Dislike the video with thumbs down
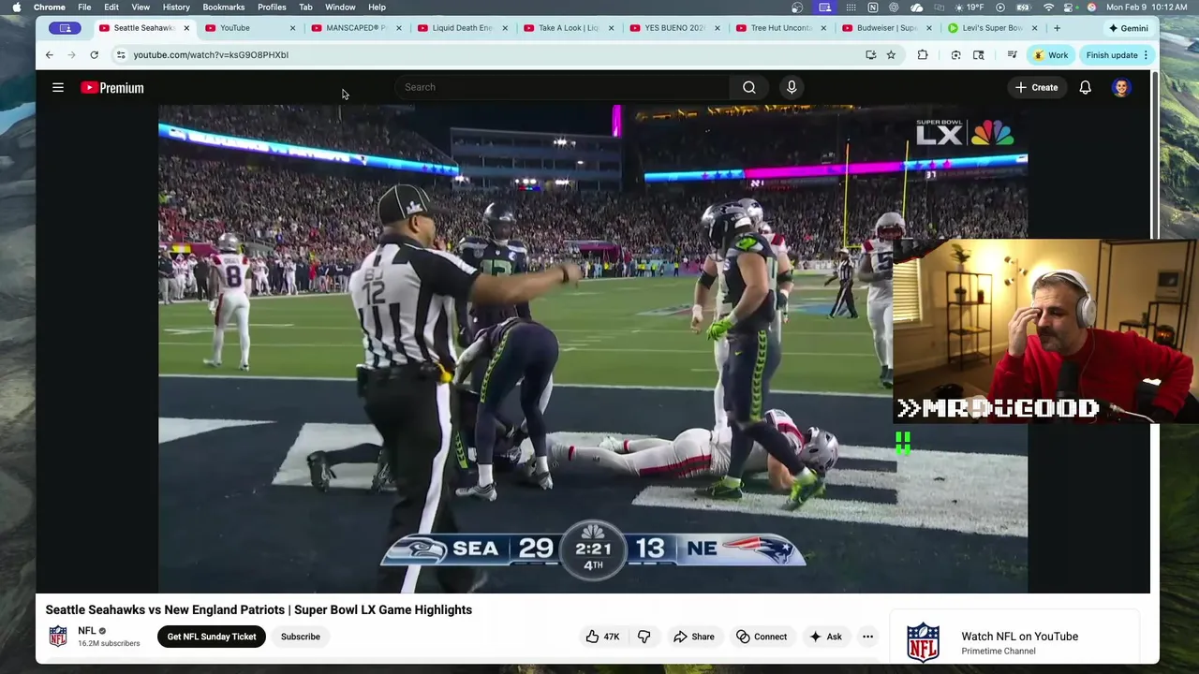 [644, 637]
